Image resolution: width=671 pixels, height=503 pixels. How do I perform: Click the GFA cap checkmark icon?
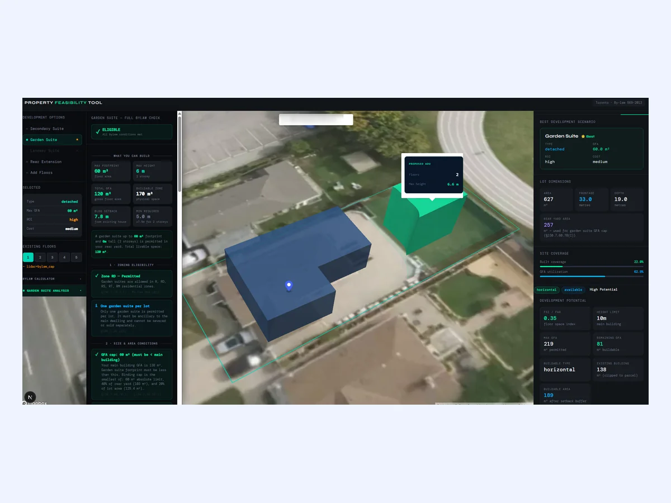click(97, 354)
